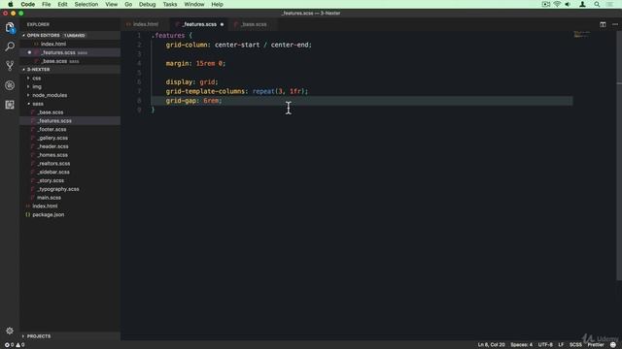Expand the node_modules folder
This screenshot has width=622, height=349.
pos(50,95)
